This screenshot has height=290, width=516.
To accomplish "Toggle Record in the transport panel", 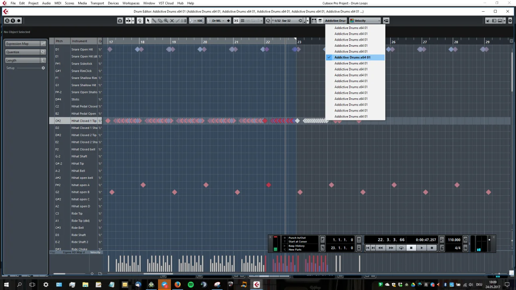I will point(432,248).
